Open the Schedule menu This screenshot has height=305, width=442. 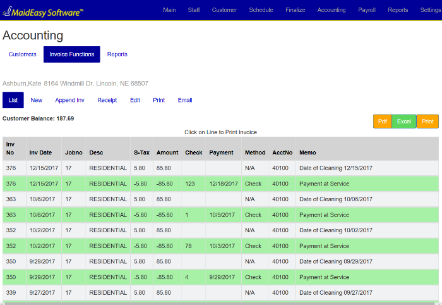(x=261, y=10)
